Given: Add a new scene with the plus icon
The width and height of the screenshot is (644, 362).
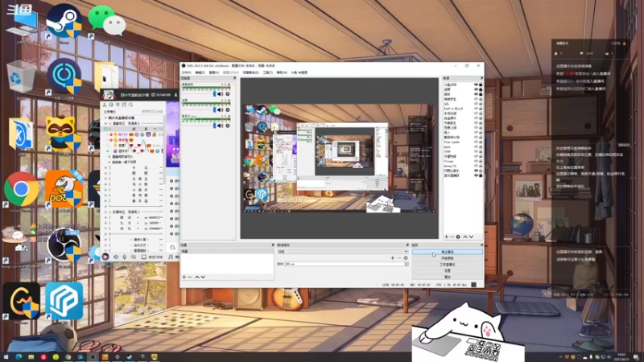Looking at the screenshot, I should (x=184, y=277).
